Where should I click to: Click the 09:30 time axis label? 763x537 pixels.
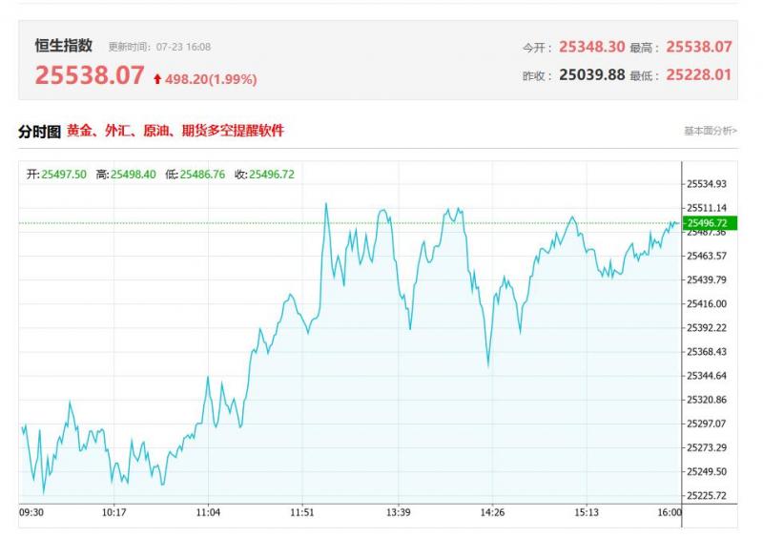[x=31, y=512]
